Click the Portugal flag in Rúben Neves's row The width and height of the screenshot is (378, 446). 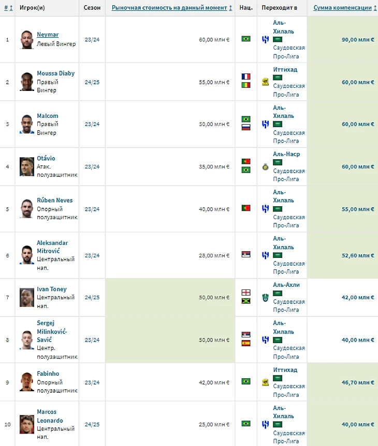[246, 208]
